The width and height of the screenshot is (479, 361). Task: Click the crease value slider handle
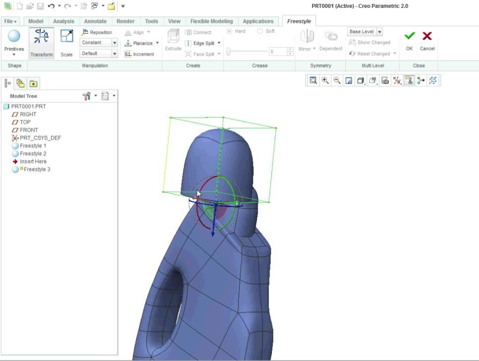pyautogui.click(x=228, y=51)
